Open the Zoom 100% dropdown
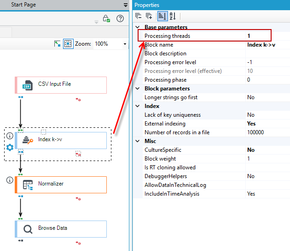This screenshot has width=290, height=251. click(x=125, y=44)
